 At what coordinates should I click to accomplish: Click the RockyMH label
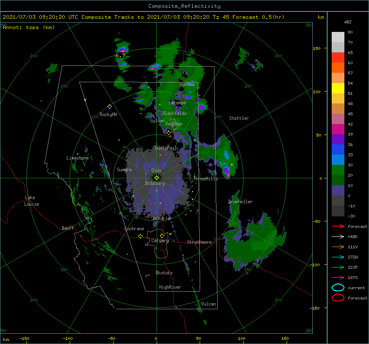(x=108, y=115)
